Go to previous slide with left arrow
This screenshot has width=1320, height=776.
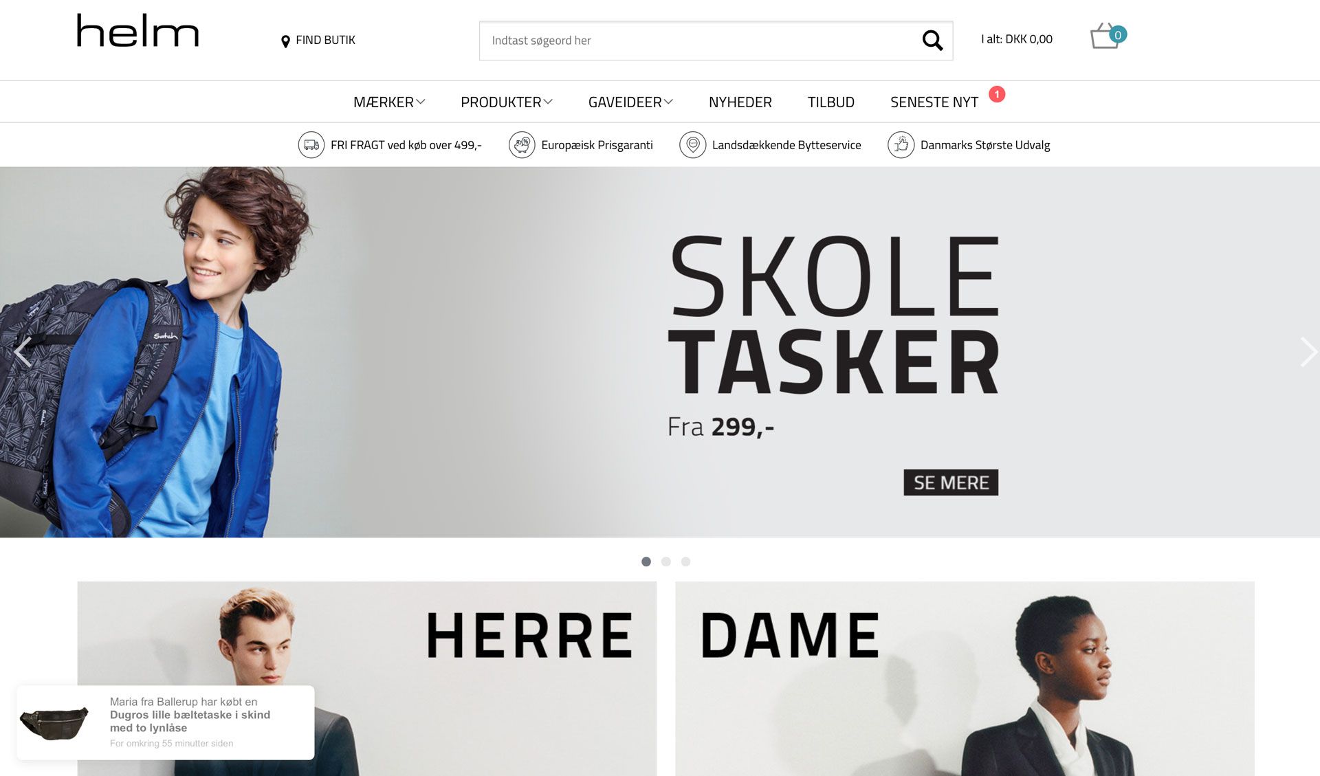(x=23, y=352)
